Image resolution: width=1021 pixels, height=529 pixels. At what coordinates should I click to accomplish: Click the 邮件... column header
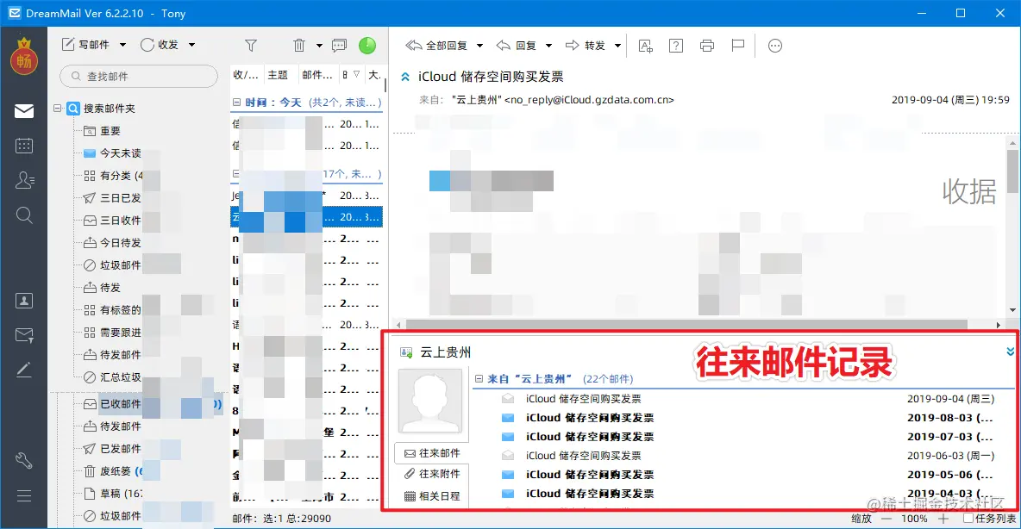(317, 75)
